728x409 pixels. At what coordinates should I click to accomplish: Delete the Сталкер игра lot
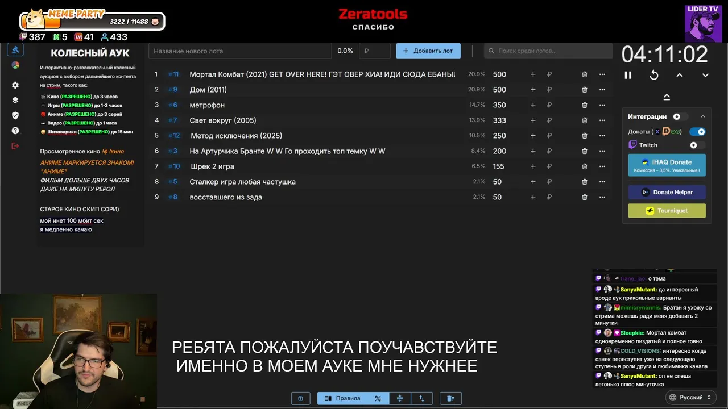tap(585, 182)
